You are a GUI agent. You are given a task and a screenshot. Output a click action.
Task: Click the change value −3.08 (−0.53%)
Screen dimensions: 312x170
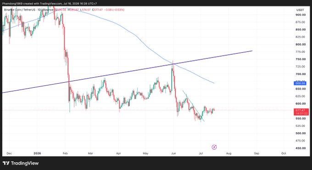[x=114, y=10]
